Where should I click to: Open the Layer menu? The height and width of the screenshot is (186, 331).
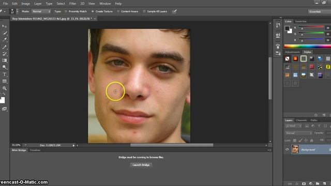[38, 4]
